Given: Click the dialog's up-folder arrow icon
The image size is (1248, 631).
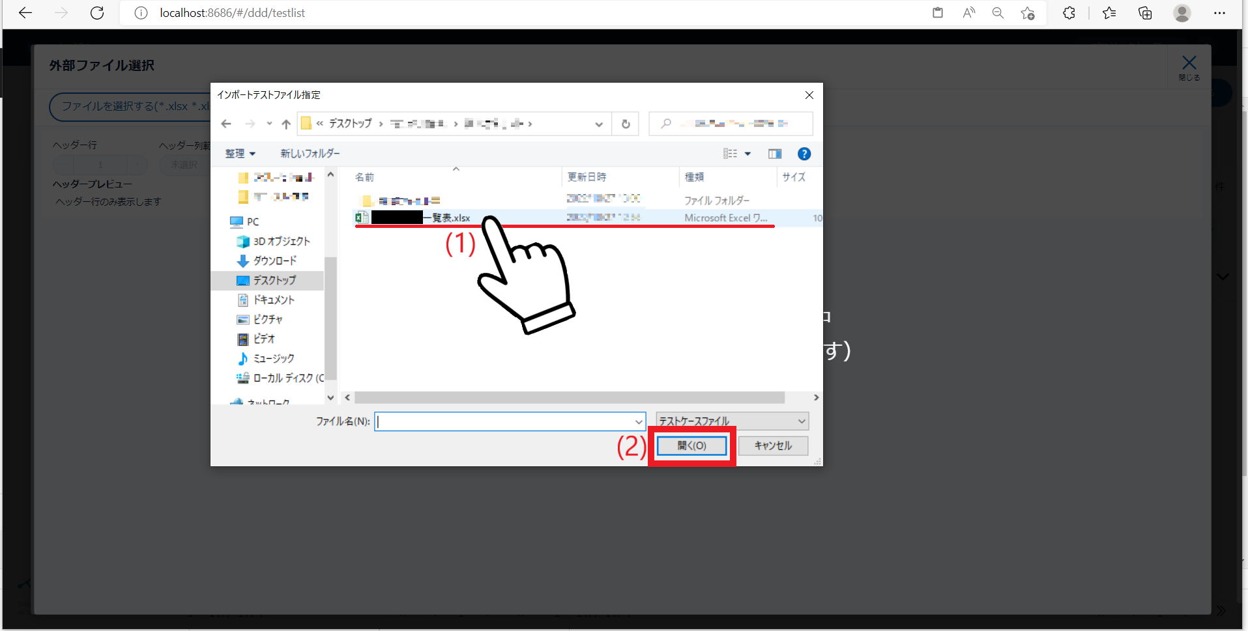Looking at the screenshot, I should (286, 124).
